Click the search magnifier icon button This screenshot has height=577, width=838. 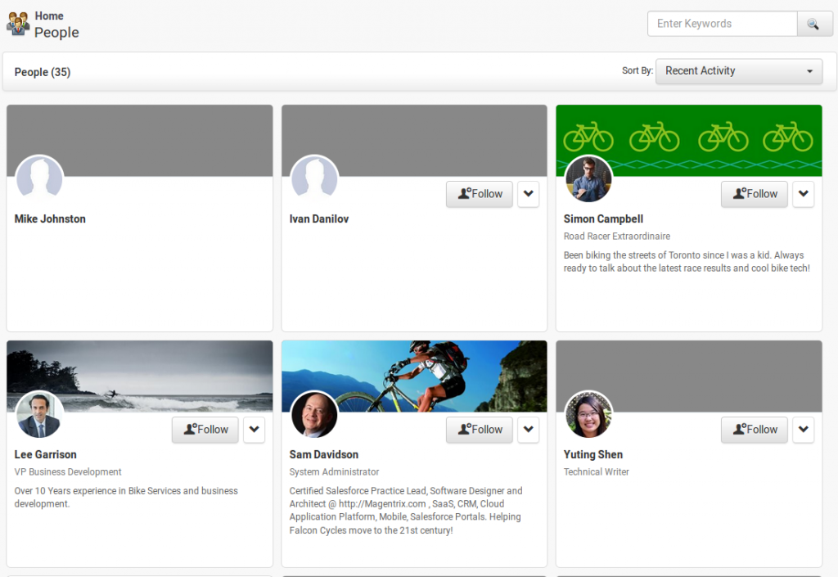pyautogui.click(x=814, y=24)
